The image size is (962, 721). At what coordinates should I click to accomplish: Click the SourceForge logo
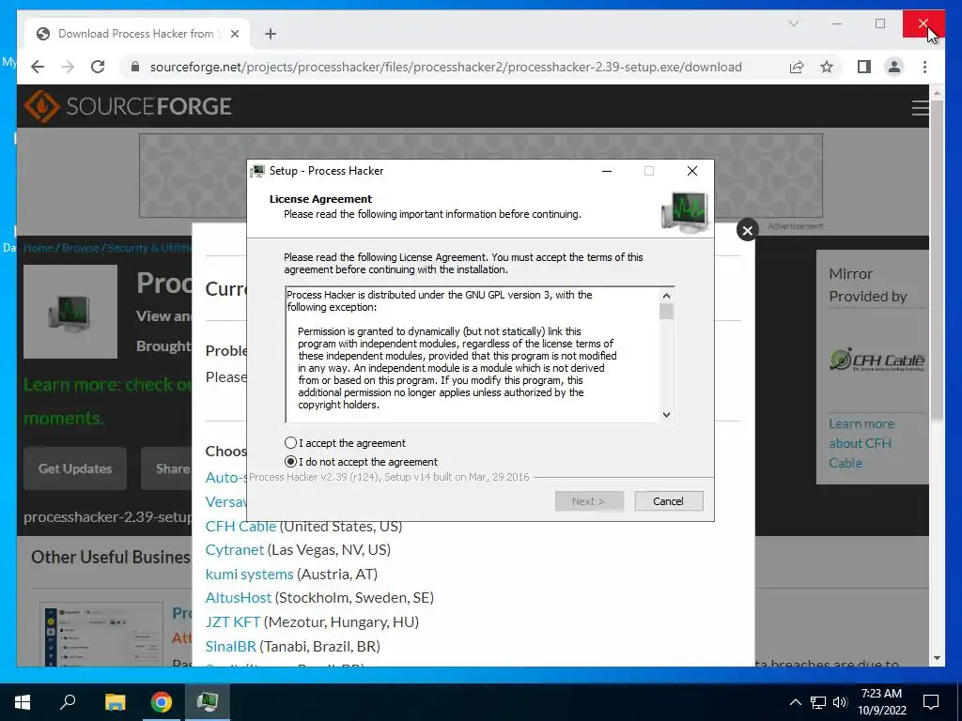click(128, 106)
